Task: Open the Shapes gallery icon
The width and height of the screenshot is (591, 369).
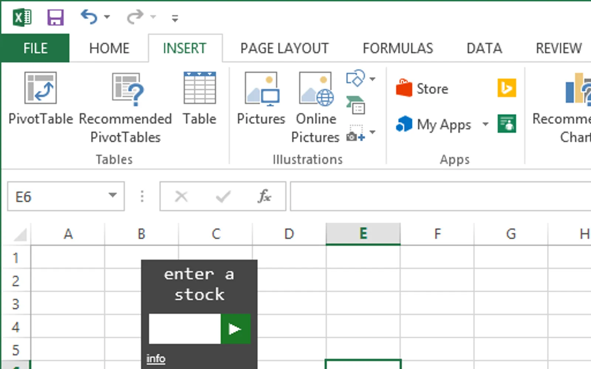Action: (x=355, y=78)
